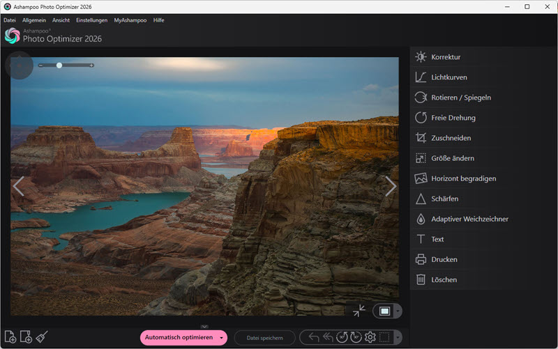Click the double undo-all arrows
The width and height of the screenshot is (558, 349).
click(328, 337)
